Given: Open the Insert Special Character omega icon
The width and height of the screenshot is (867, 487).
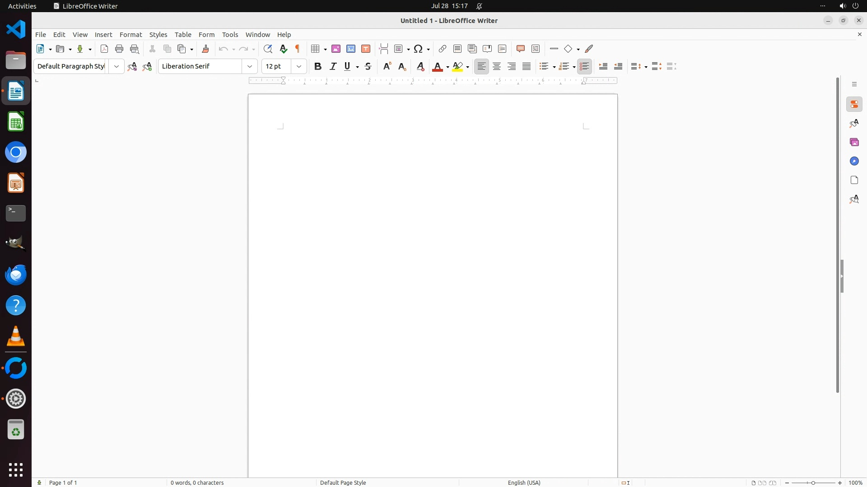Looking at the screenshot, I should (x=418, y=49).
